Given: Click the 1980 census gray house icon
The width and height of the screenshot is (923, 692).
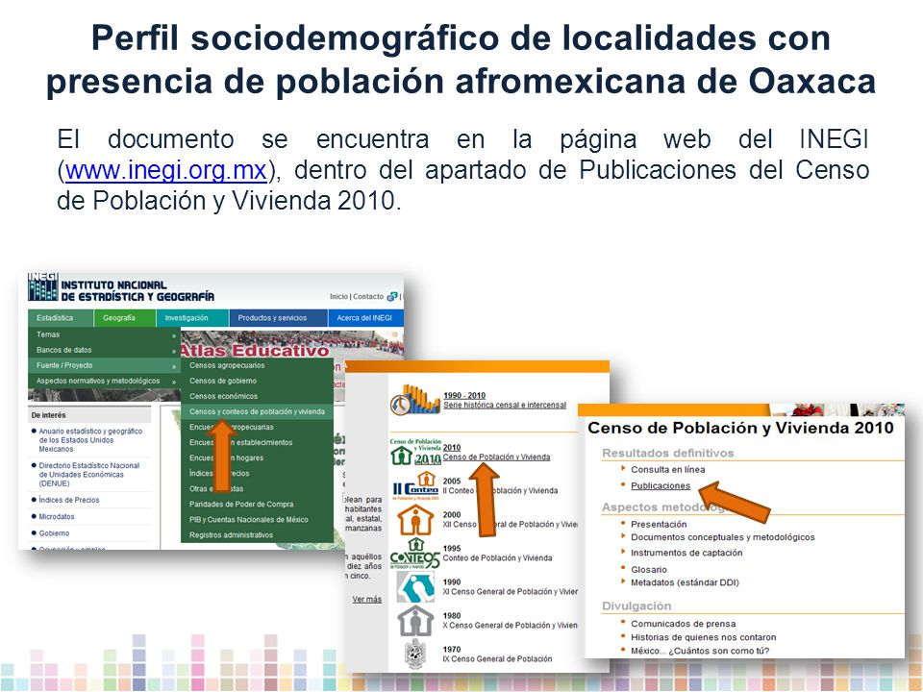Looking at the screenshot, I should [x=415, y=620].
